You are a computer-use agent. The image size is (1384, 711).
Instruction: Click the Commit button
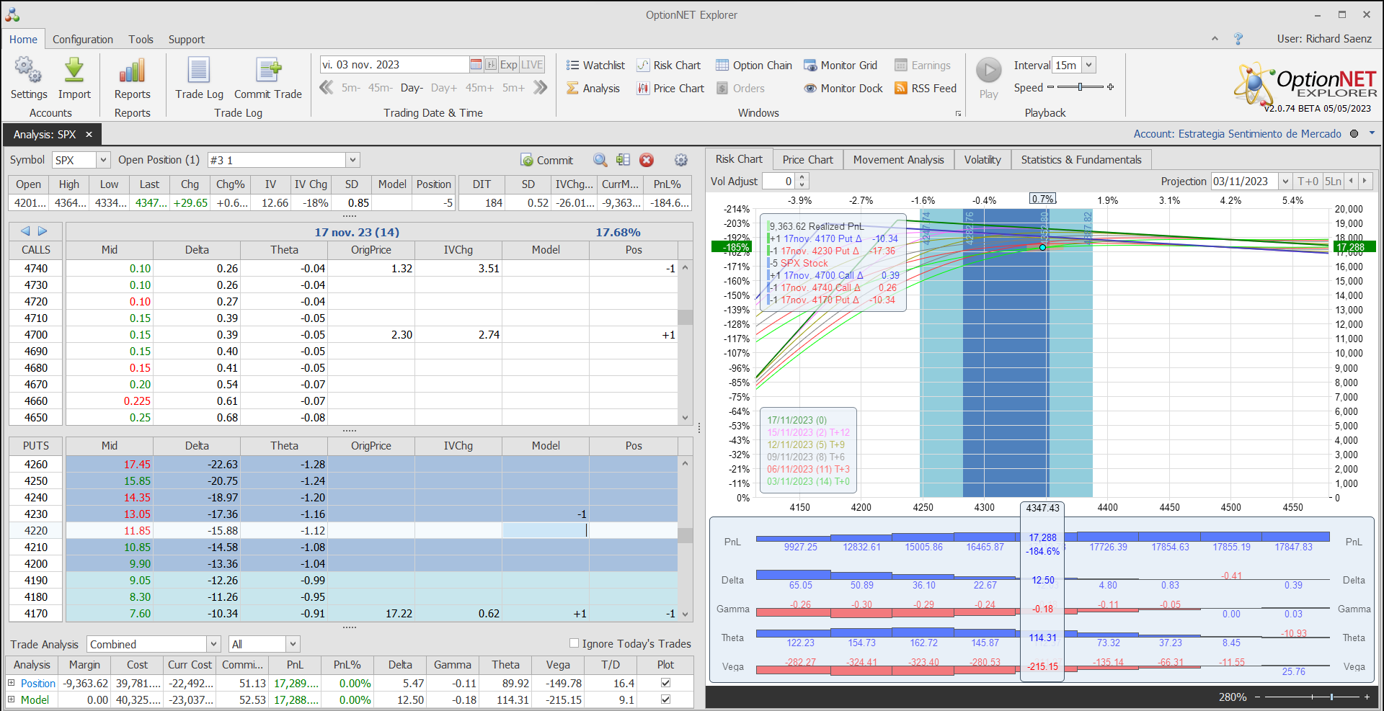[546, 160]
